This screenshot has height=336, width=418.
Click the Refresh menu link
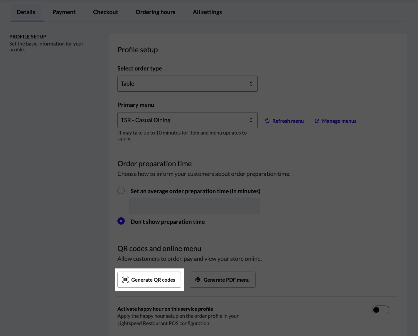(x=288, y=121)
